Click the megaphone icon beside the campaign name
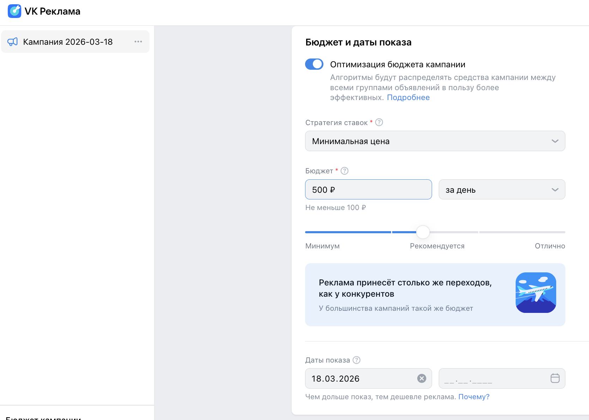This screenshot has width=589, height=420. 12,42
